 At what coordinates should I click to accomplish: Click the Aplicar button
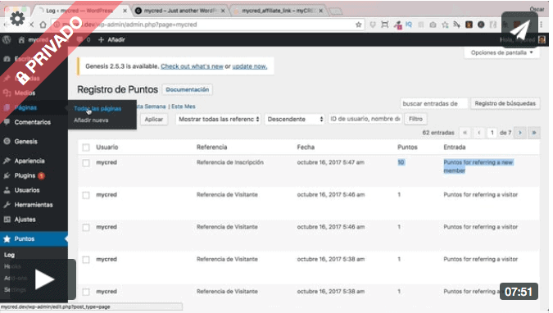coord(154,120)
